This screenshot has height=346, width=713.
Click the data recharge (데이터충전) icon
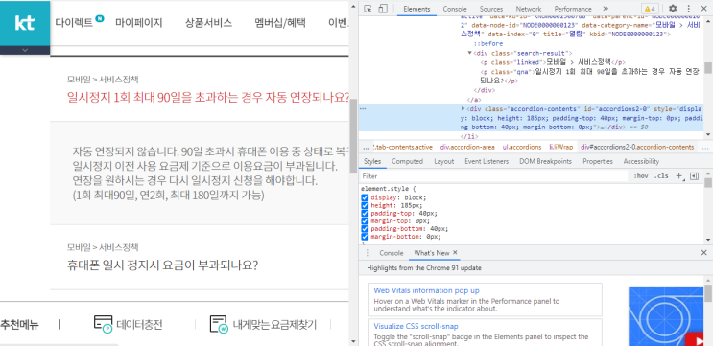pyautogui.click(x=104, y=324)
